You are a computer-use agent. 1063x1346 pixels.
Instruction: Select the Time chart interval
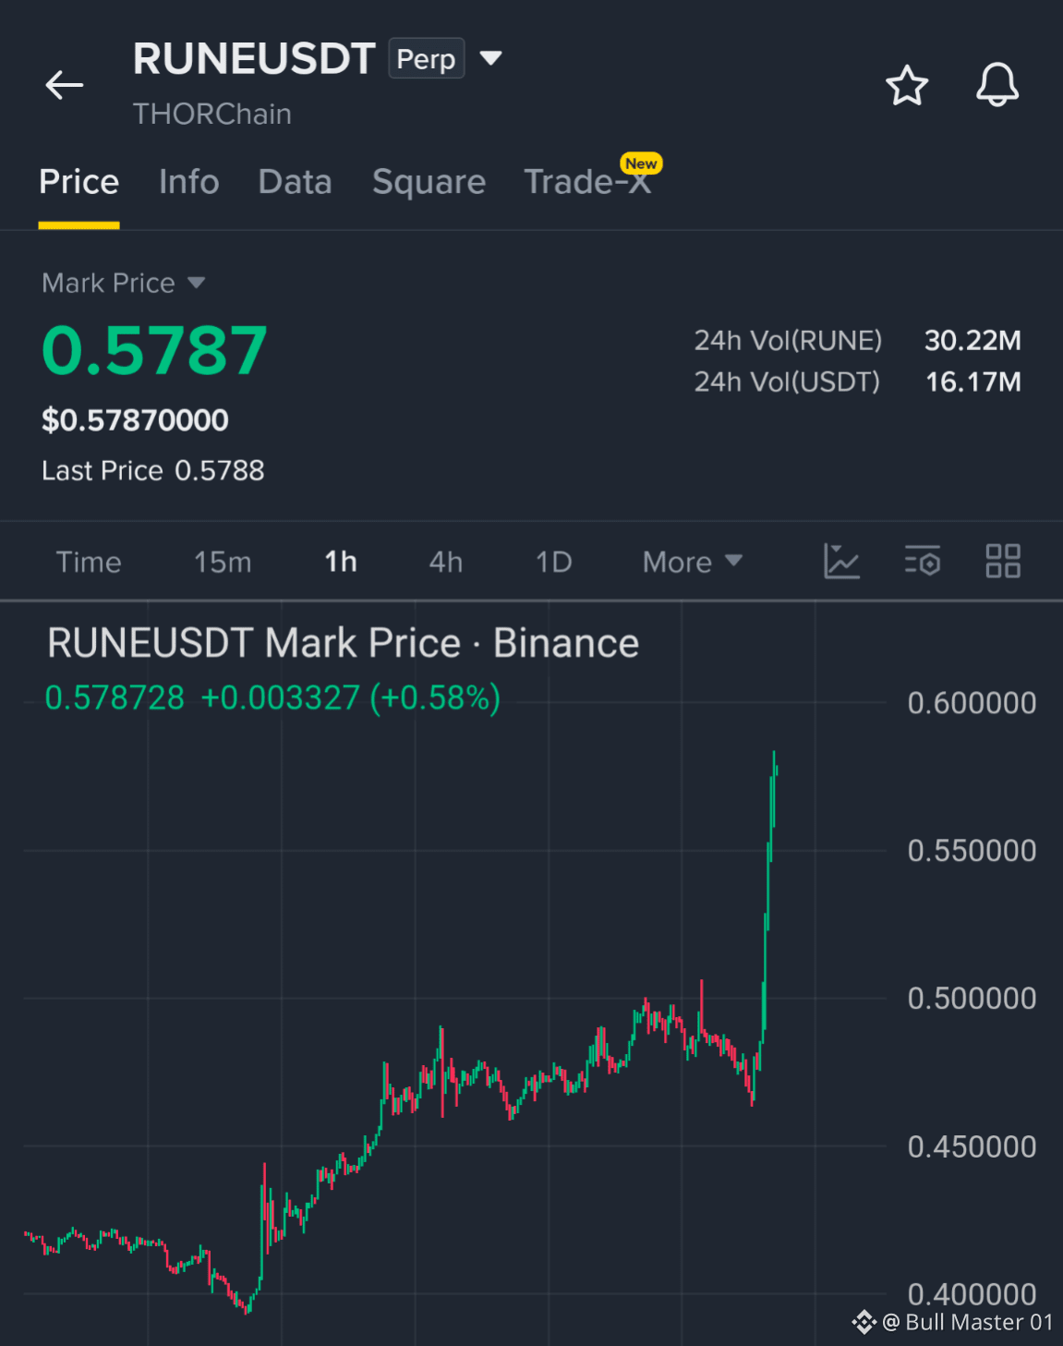point(89,562)
